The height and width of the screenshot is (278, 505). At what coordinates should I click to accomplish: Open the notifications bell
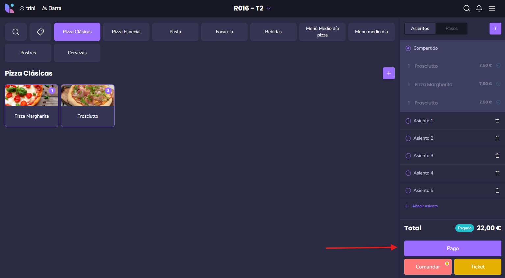[x=479, y=8]
